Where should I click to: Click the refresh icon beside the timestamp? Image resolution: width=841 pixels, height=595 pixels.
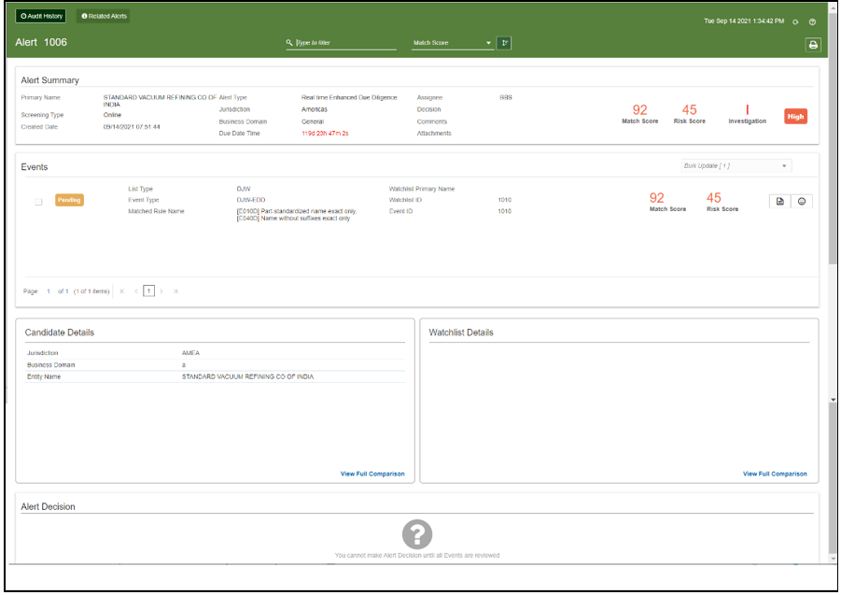795,22
